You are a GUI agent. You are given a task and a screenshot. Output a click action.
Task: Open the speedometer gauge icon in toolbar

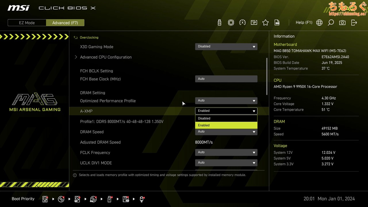pos(242,23)
